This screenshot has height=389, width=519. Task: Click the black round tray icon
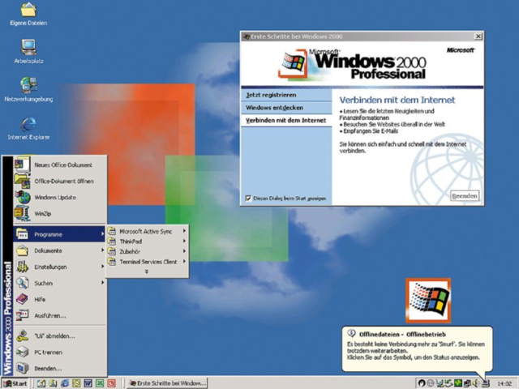coord(422,383)
